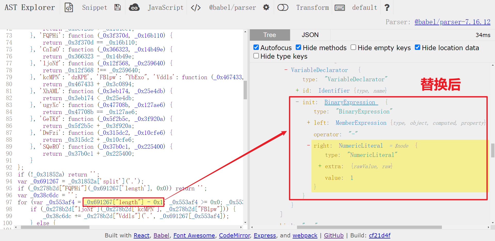495x241 pixels.
Task: Collapse the VariableDeclarator node
Action: 286,70
